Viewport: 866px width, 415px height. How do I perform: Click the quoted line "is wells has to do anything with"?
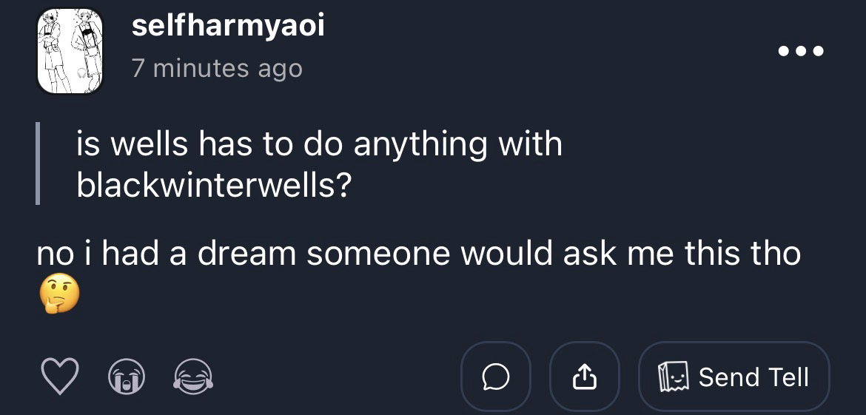[x=319, y=144]
